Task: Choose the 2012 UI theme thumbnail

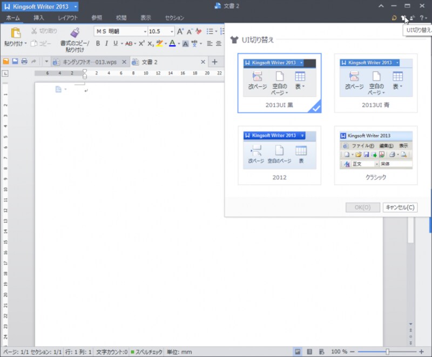Action: pos(279,155)
